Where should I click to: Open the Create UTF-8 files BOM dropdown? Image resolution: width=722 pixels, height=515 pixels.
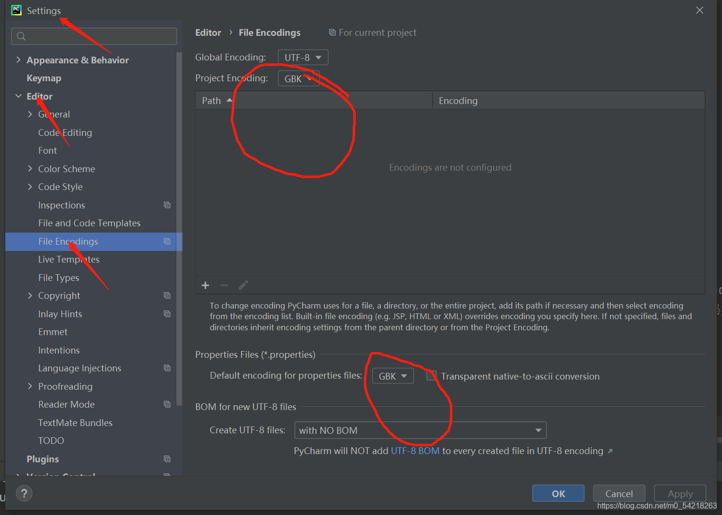(420, 430)
